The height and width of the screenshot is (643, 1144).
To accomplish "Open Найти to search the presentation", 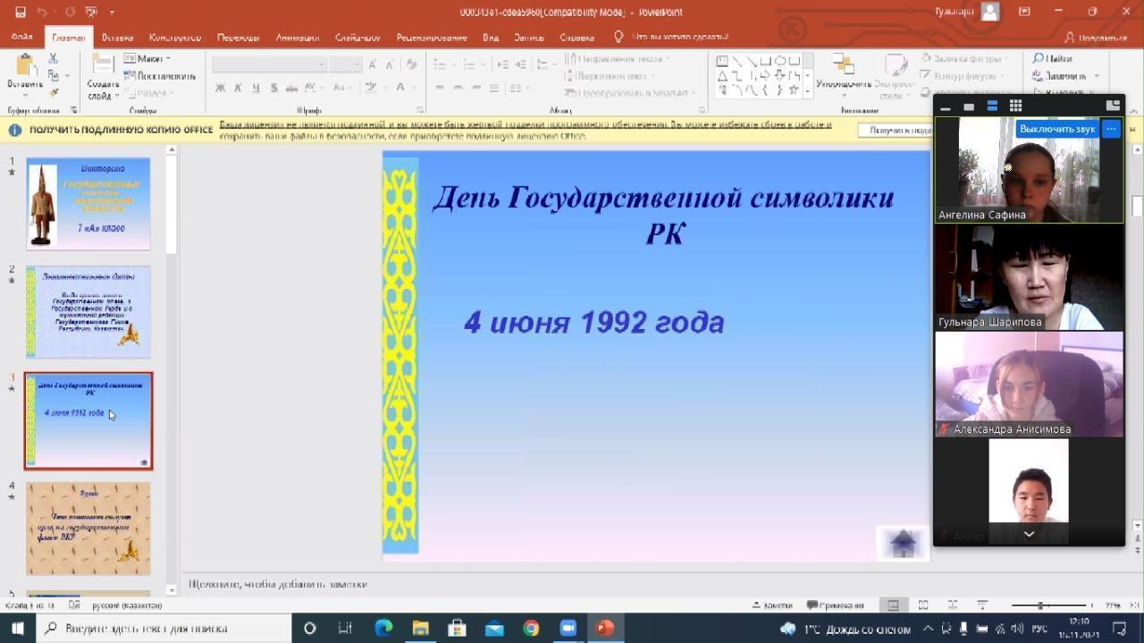I will pyautogui.click(x=1055, y=58).
